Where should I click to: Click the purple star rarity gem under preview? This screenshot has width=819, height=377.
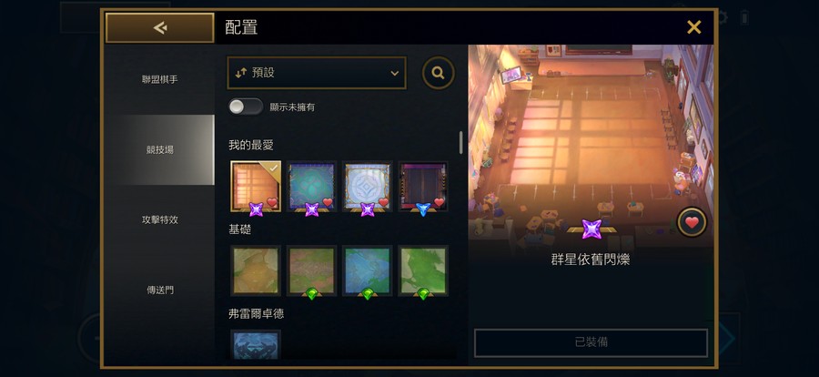[591, 229]
